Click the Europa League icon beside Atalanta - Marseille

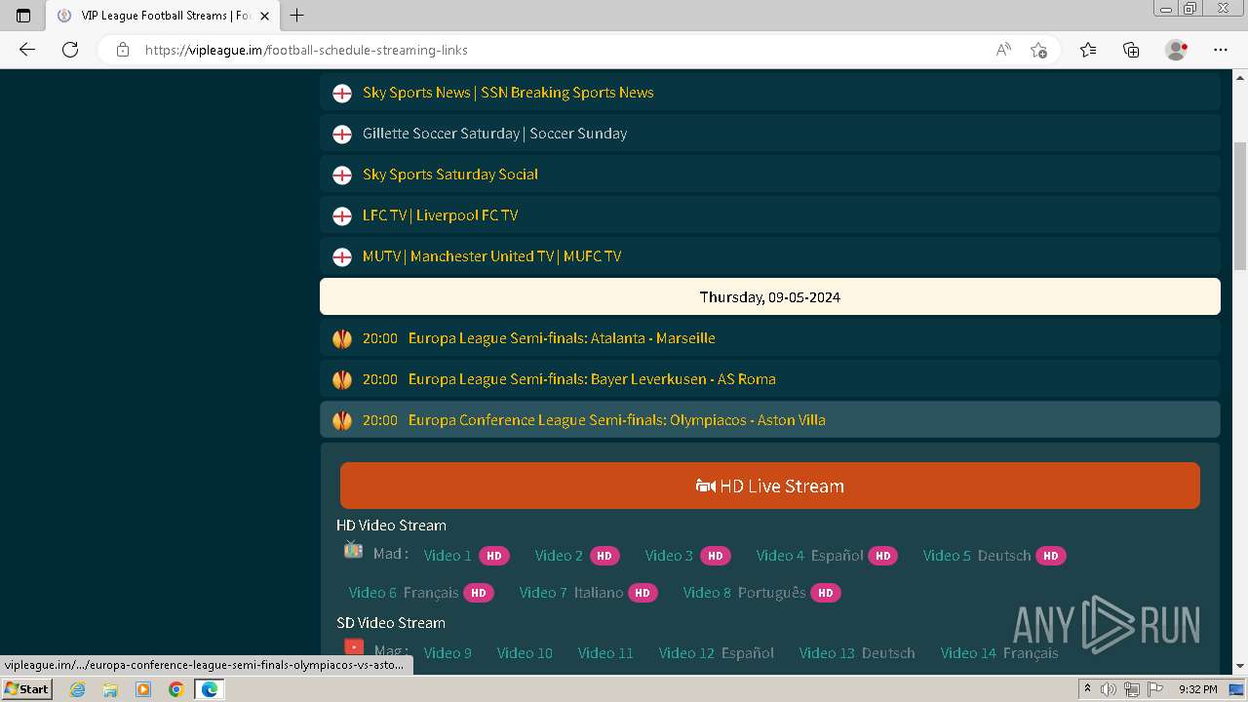point(342,338)
